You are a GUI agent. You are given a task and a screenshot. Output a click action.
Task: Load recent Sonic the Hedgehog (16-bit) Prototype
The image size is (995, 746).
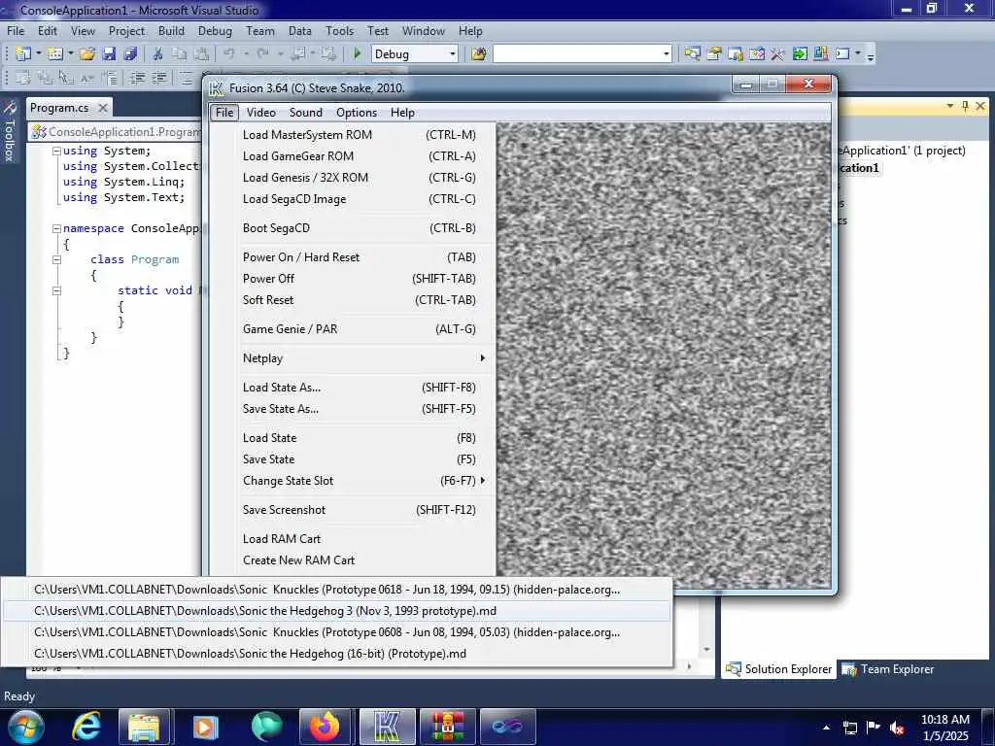[336, 654]
